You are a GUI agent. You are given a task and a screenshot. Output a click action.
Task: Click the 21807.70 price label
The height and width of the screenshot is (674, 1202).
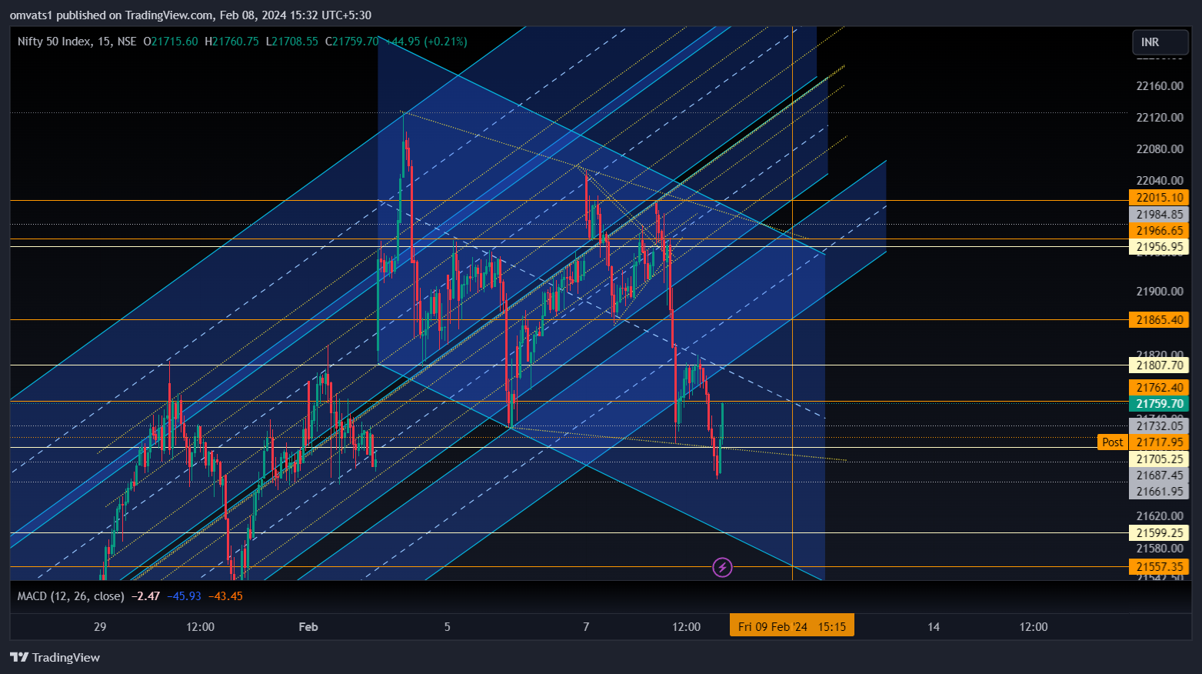coord(1159,365)
